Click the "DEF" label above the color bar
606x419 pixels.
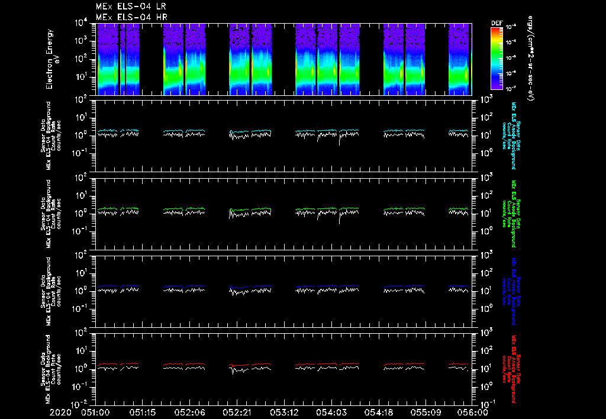point(497,23)
